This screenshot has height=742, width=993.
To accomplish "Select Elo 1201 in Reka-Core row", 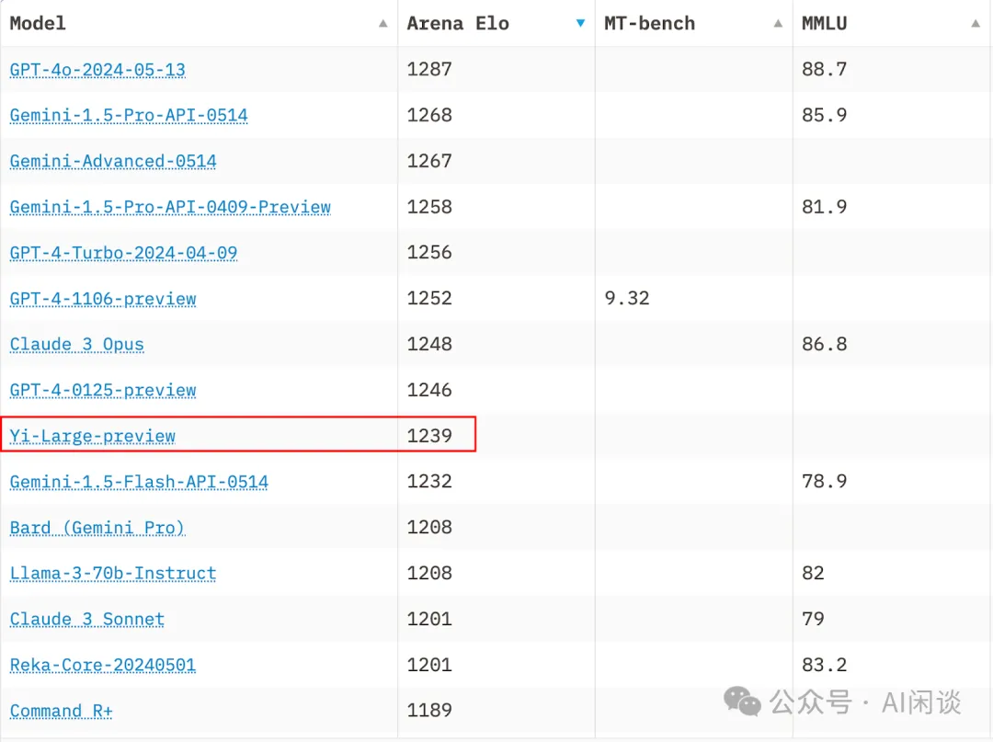I will pyautogui.click(x=429, y=665).
